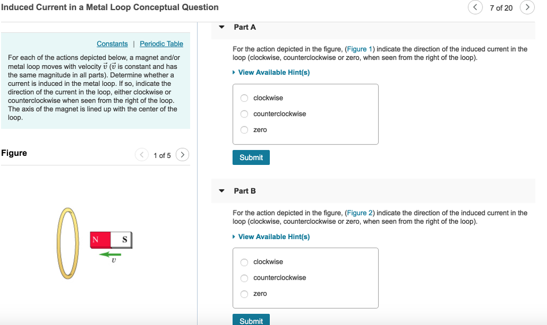
Task: Open Figure 2 from Part B text
Action: 360,212
